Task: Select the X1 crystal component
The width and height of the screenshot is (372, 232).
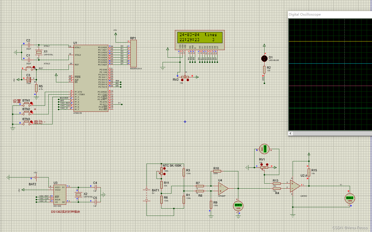Action: pyautogui.click(x=39, y=52)
